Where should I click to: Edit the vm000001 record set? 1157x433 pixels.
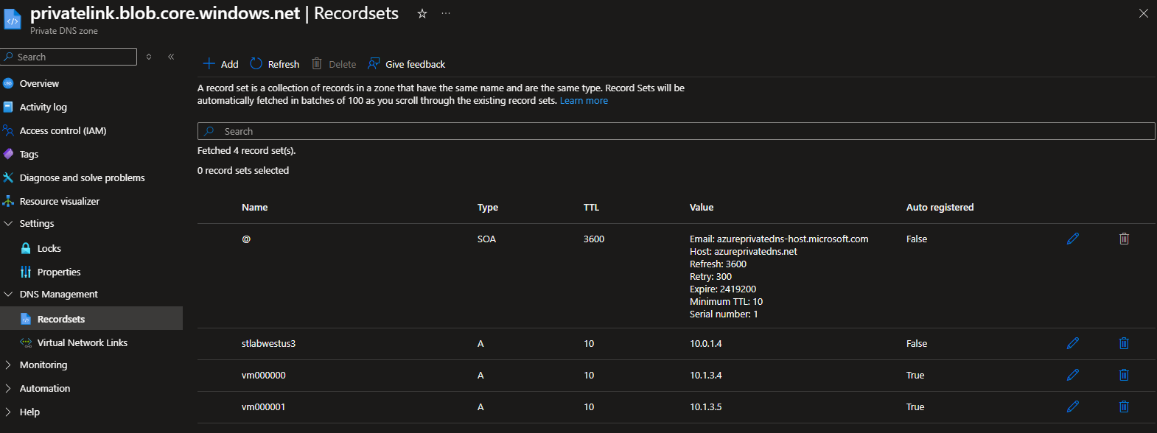(1073, 406)
